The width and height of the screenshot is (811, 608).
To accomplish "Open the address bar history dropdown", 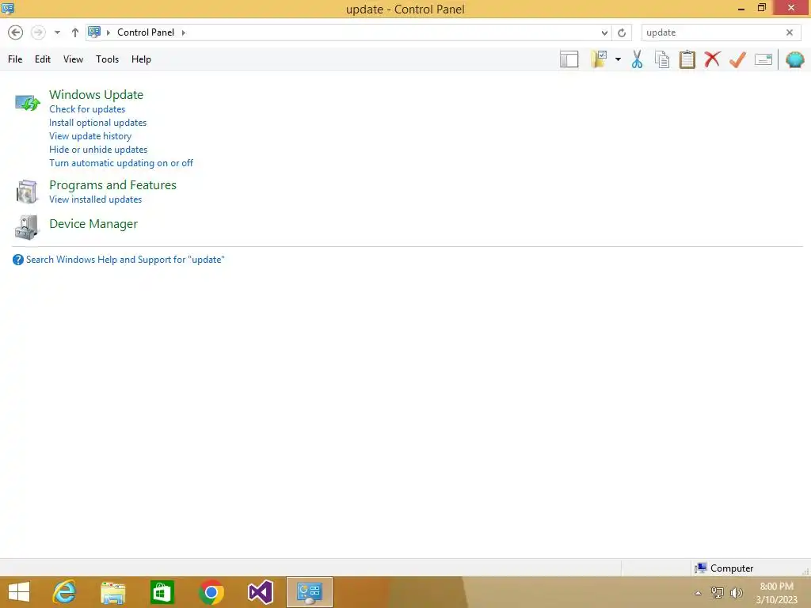I will (x=604, y=32).
